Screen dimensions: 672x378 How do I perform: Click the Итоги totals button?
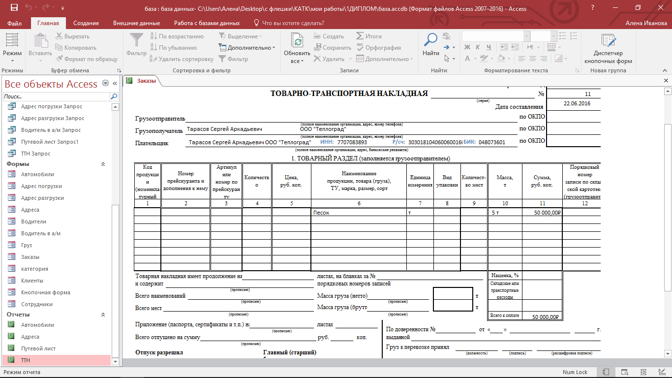[368, 36]
